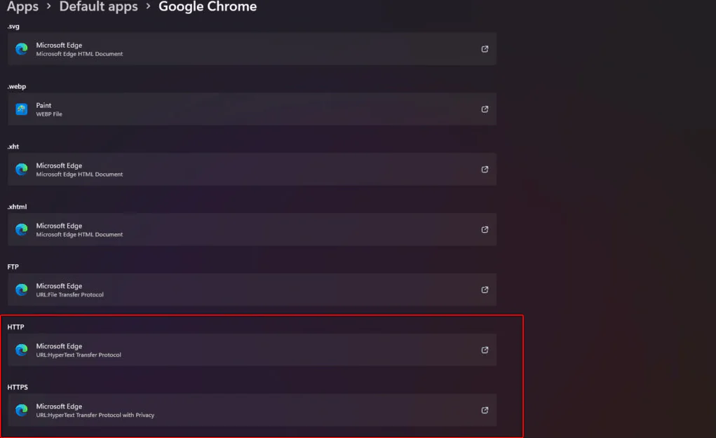
Task: Open the external-link icon for .webp
Action: tap(485, 109)
